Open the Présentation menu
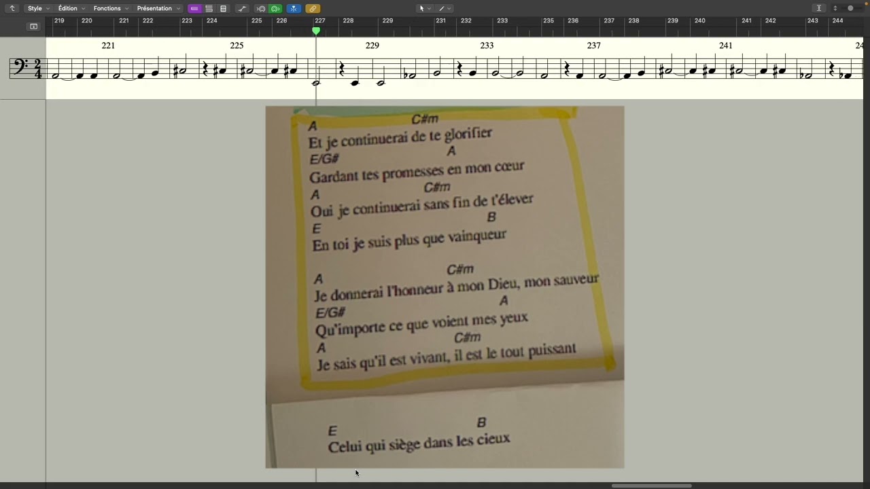 (158, 8)
